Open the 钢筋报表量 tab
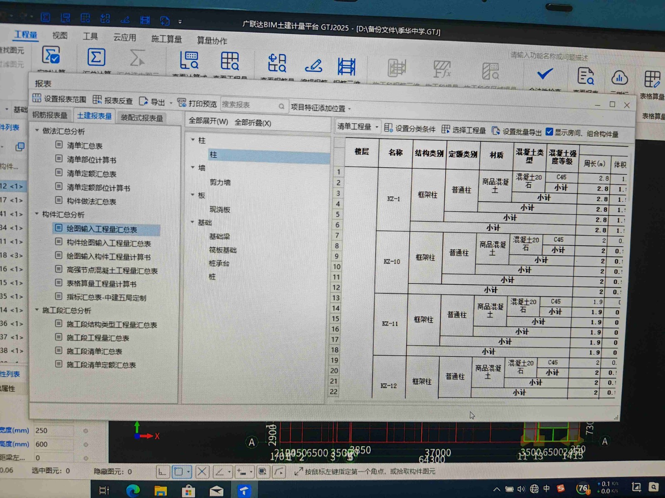Viewport: 665px width, 498px height. tap(50, 115)
